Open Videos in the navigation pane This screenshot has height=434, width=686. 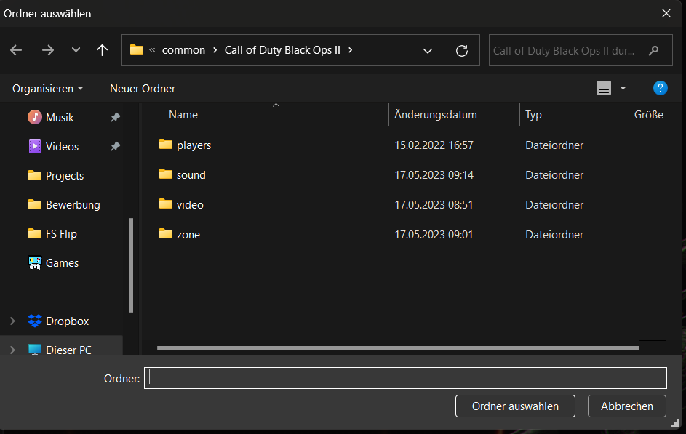point(62,146)
